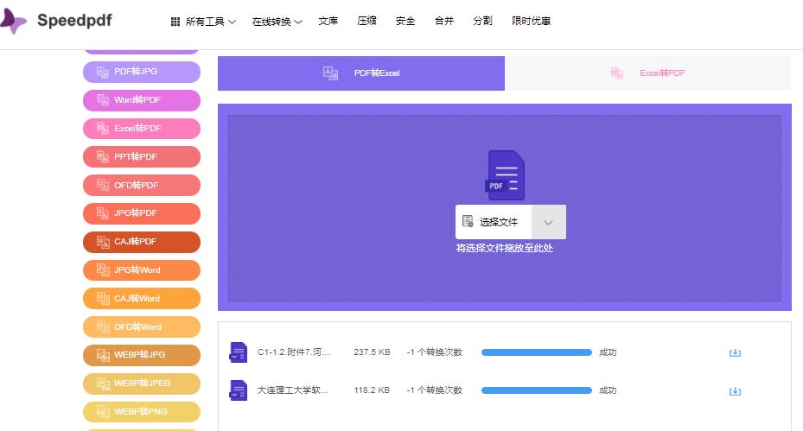
Task: Open the 限时优惠 menu item
Action: coord(531,21)
